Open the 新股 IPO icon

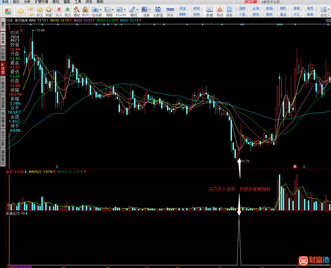click(x=229, y=10)
